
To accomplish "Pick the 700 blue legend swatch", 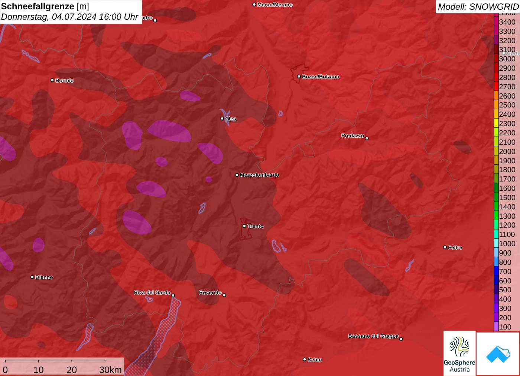I will (496, 271).
